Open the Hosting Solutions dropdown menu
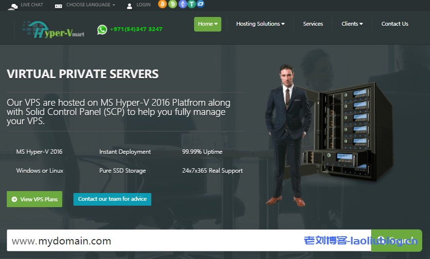Viewport: 430px width, 259px height. (x=260, y=24)
